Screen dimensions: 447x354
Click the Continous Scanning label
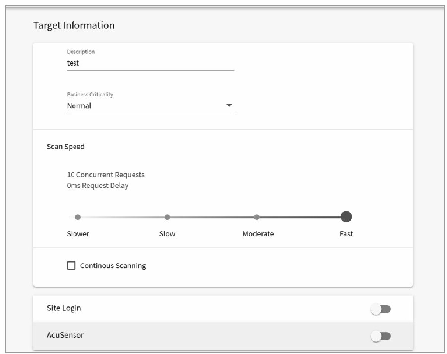coord(113,266)
